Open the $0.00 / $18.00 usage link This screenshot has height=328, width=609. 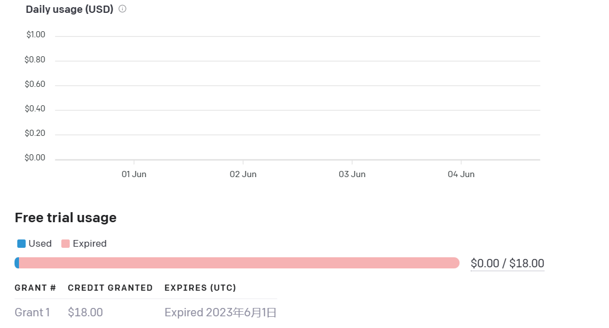[x=507, y=262]
